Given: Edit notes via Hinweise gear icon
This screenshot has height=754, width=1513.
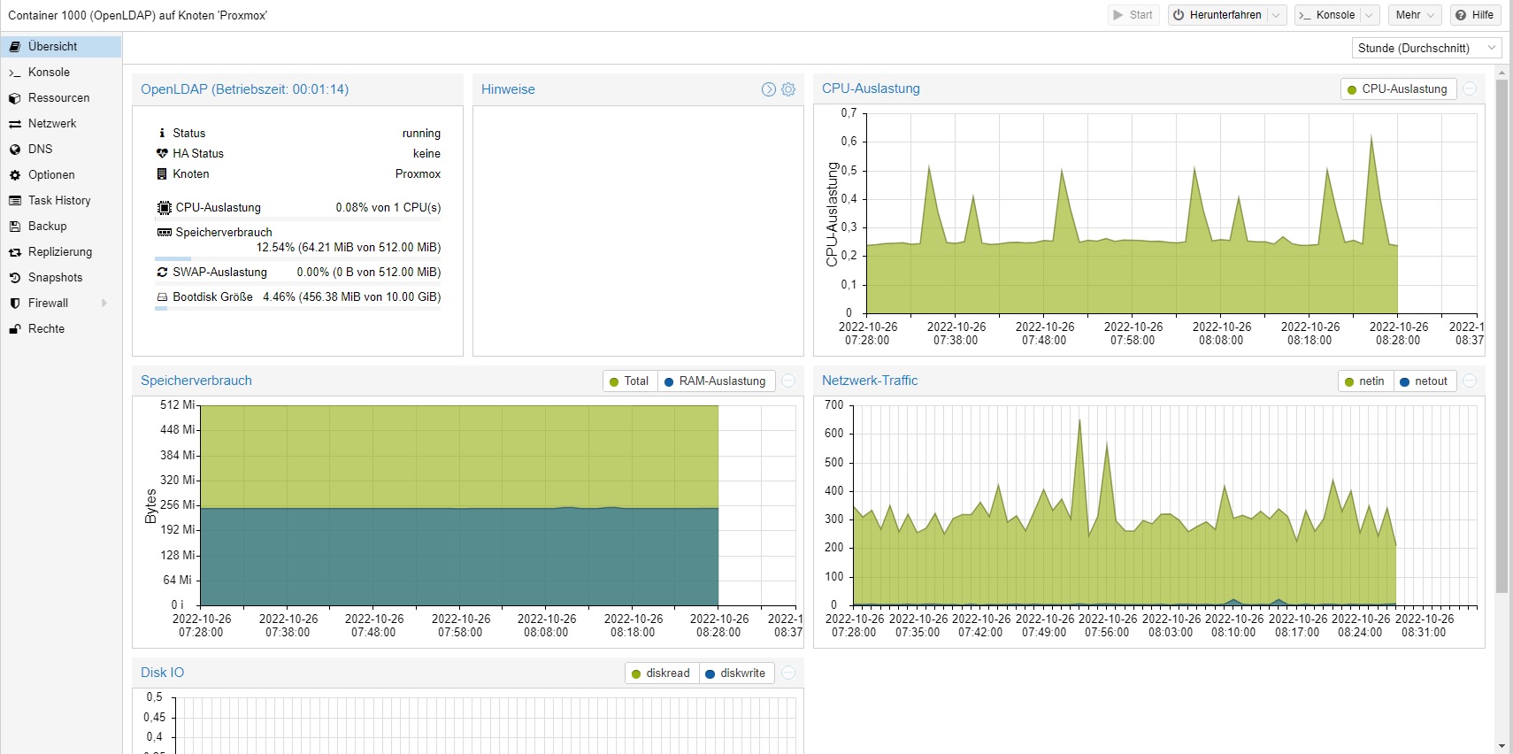Looking at the screenshot, I should pyautogui.click(x=788, y=89).
